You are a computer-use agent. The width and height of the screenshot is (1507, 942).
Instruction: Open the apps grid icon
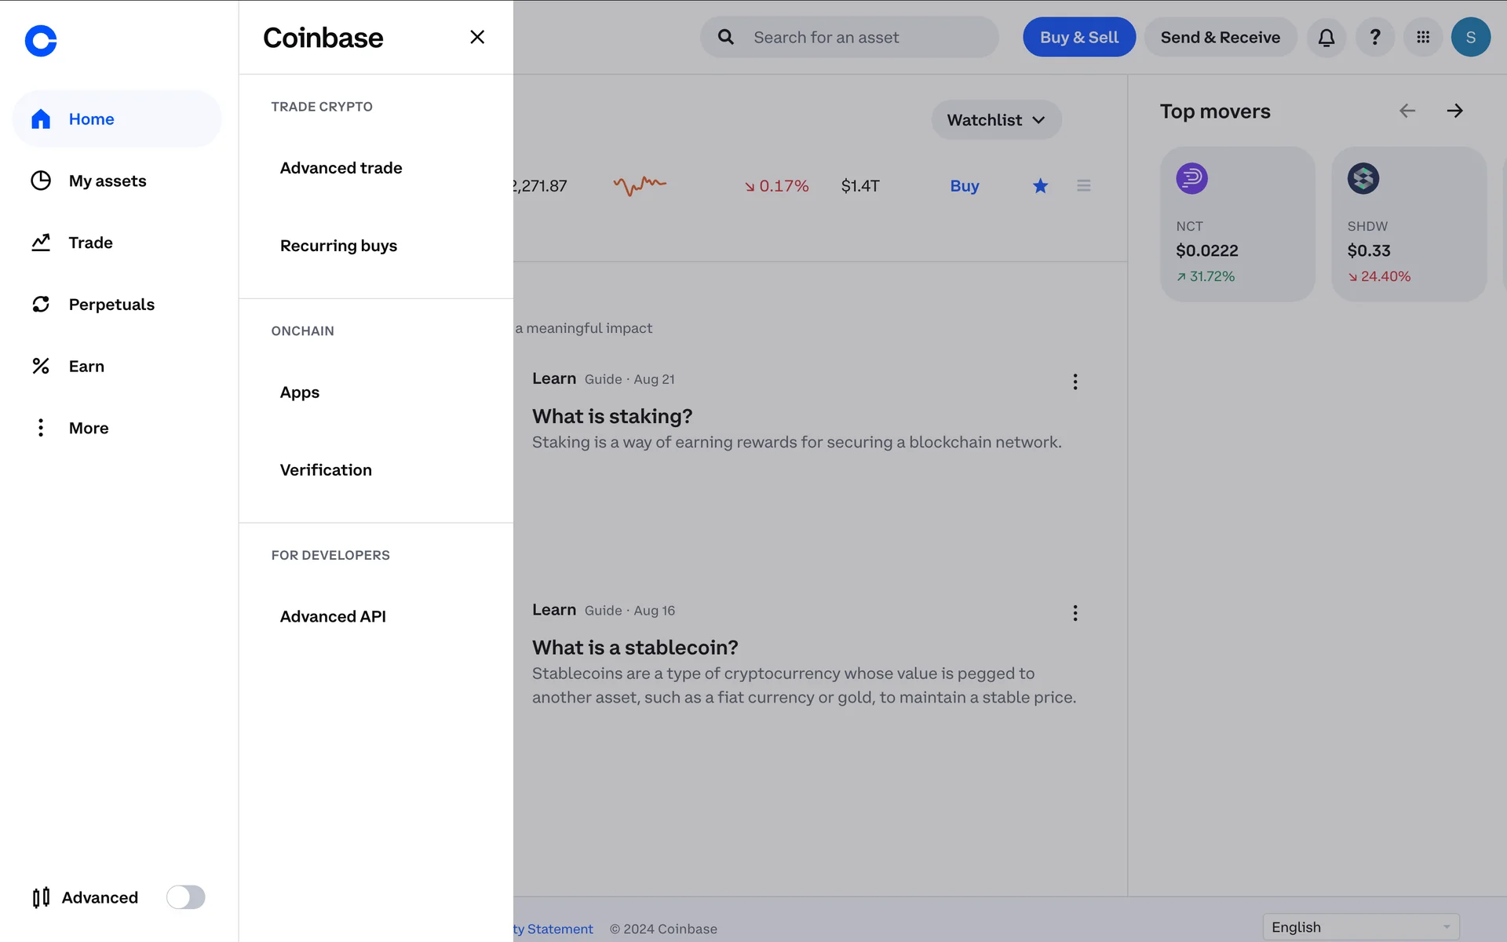pyautogui.click(x=1422, y=37)
